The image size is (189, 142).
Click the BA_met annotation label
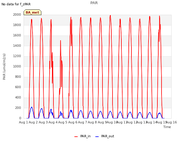[x=32, y=12]
